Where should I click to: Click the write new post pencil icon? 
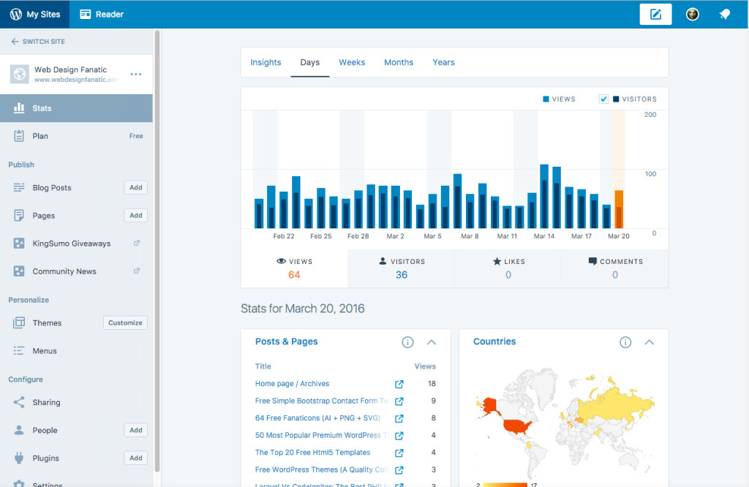655,15
